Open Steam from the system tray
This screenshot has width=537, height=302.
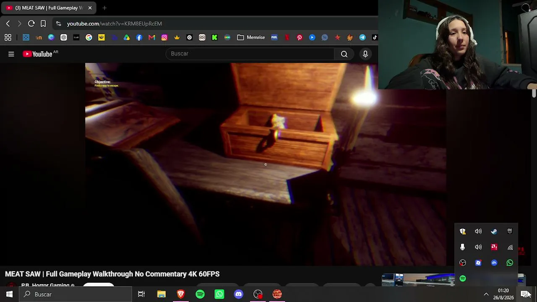pyautogui.click(x=494, y=231)
